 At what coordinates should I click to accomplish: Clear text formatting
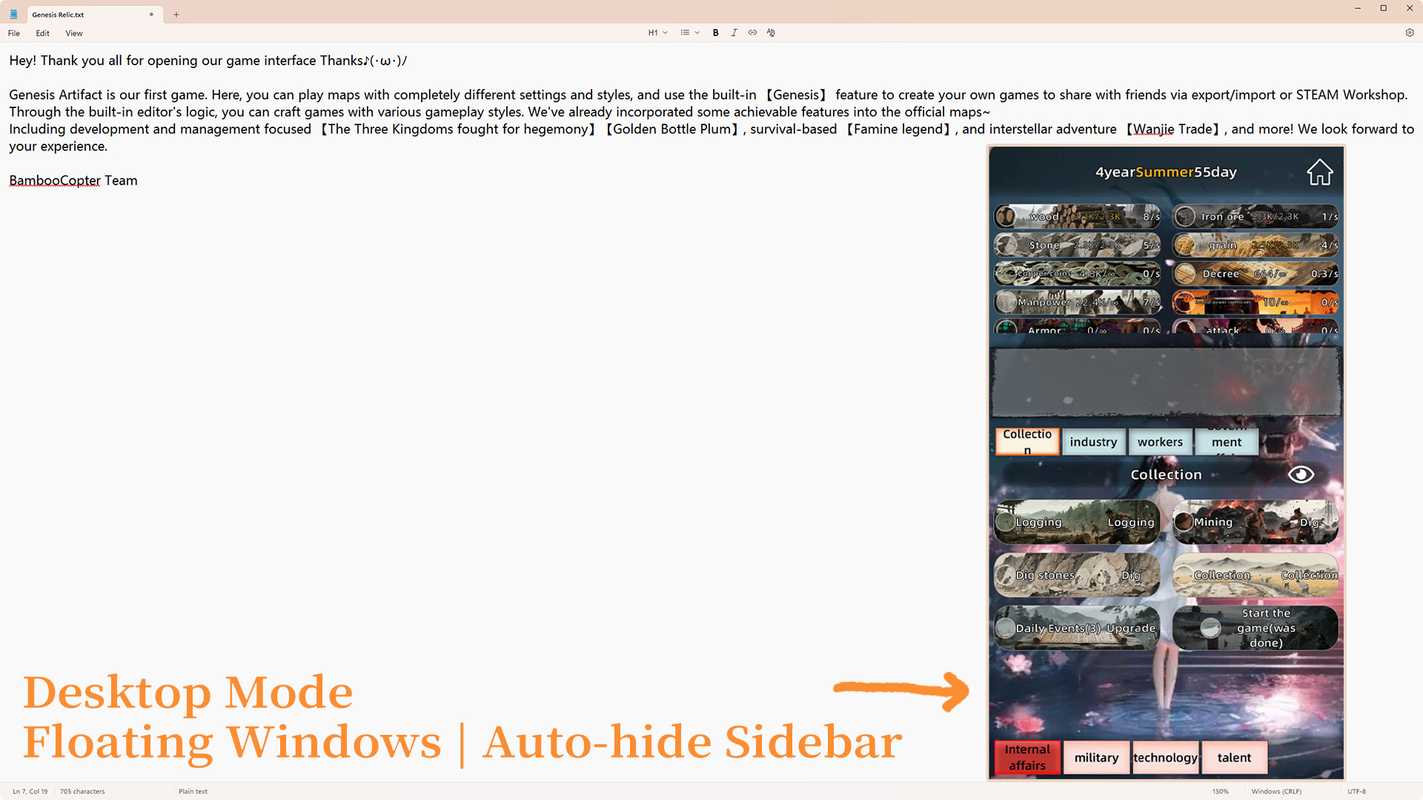pos(771,33)
